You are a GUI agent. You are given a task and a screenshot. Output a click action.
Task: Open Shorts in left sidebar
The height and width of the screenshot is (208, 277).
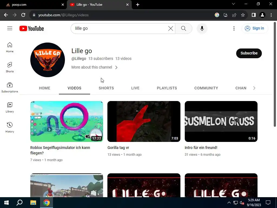[10, 67]
